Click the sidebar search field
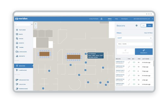Image resolution: width=168 pixels, height=103 pixels. click(22, 25)
